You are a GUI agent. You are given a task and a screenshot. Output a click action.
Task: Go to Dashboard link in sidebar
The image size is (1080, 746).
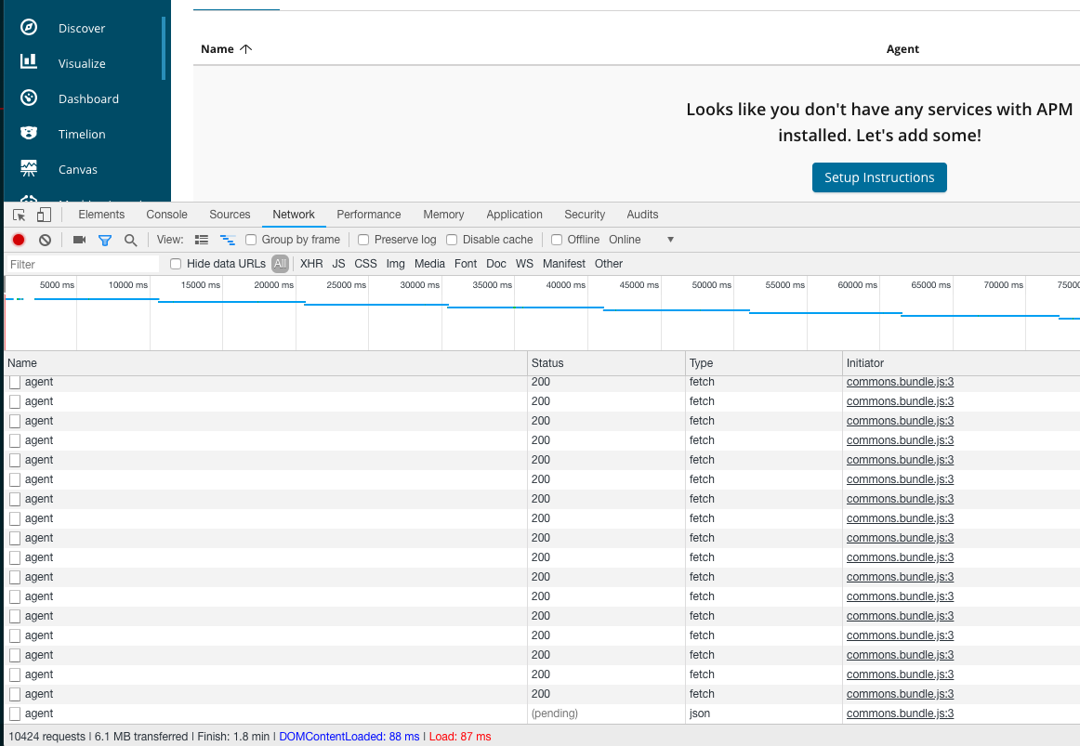click(x=88, y=98)
